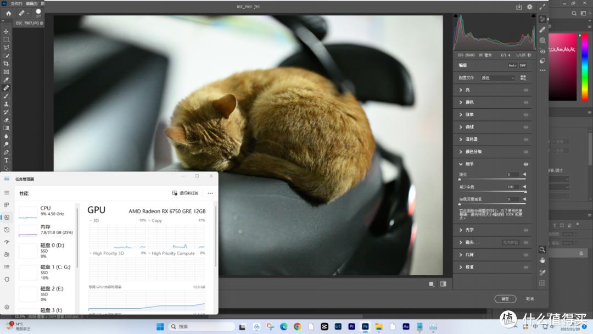Select CPU in Task Manager performance list
The width and height of the screenshot is (593, 334).
[47, 211]
